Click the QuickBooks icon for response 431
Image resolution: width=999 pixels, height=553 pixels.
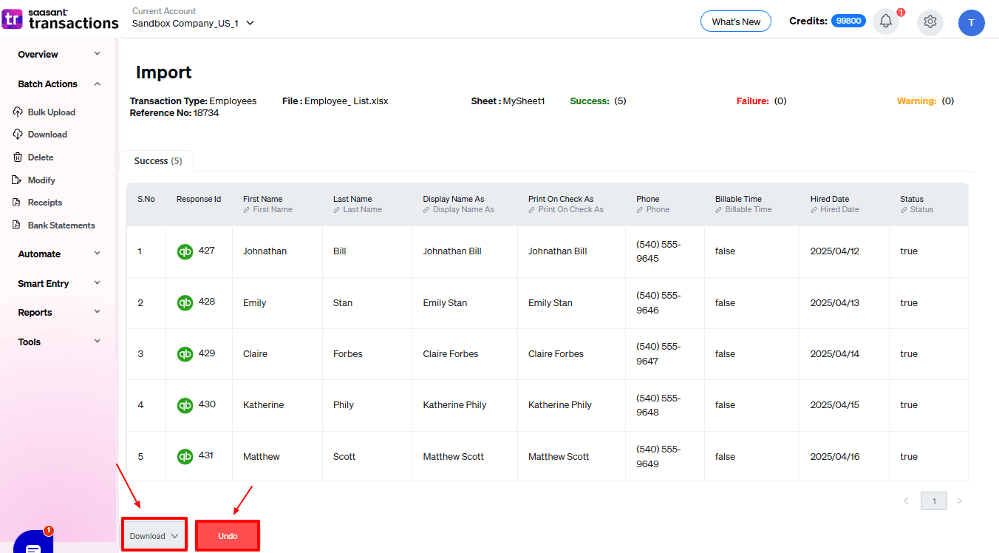click(x=185, y=457)
